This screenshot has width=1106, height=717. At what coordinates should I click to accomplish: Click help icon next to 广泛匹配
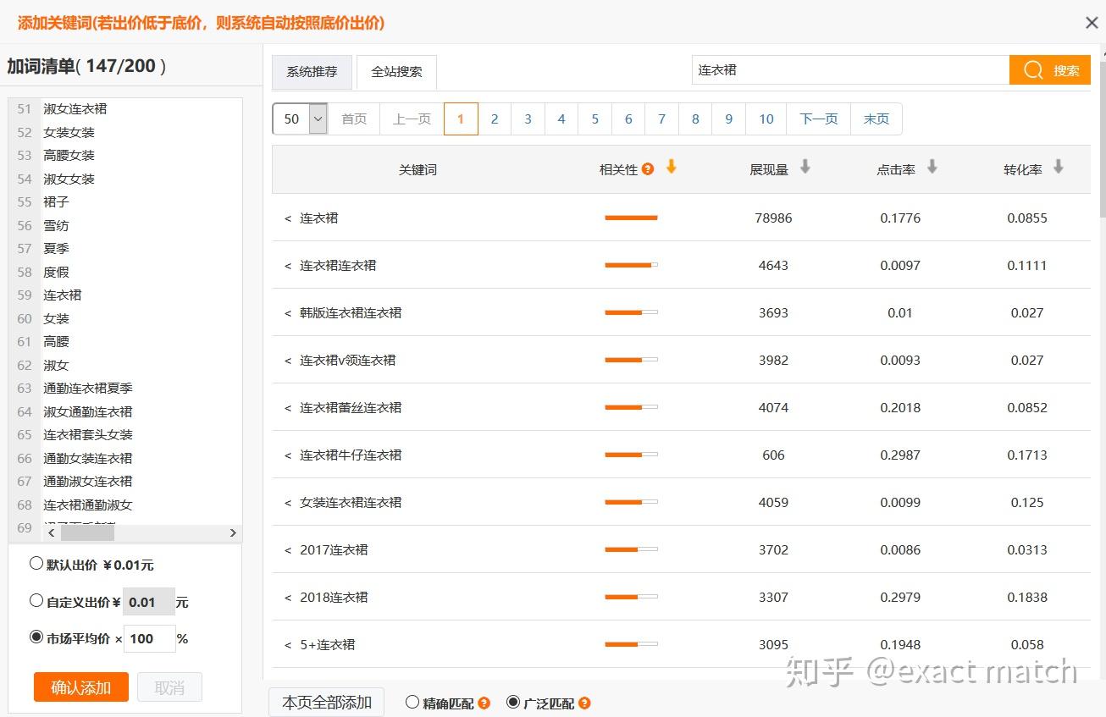pyautogui.click(x=584, y=703)
